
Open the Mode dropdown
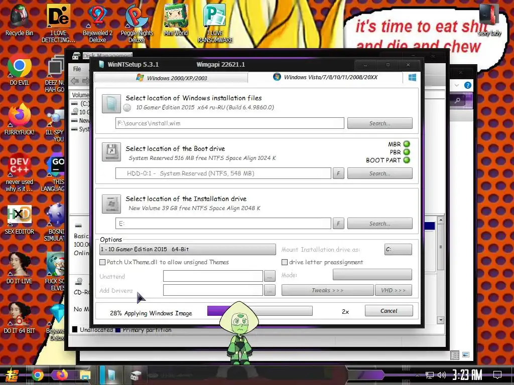[372, 275]
